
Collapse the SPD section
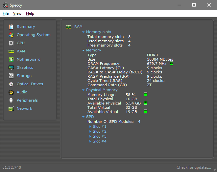83,117
